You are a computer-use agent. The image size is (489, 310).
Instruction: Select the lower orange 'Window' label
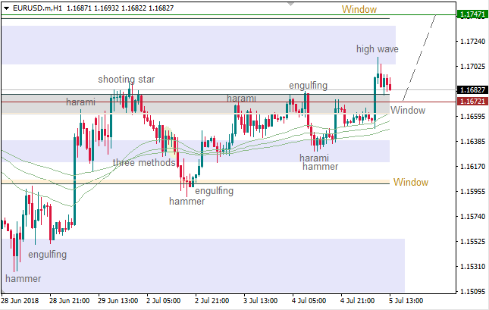(x=410, y=183)
